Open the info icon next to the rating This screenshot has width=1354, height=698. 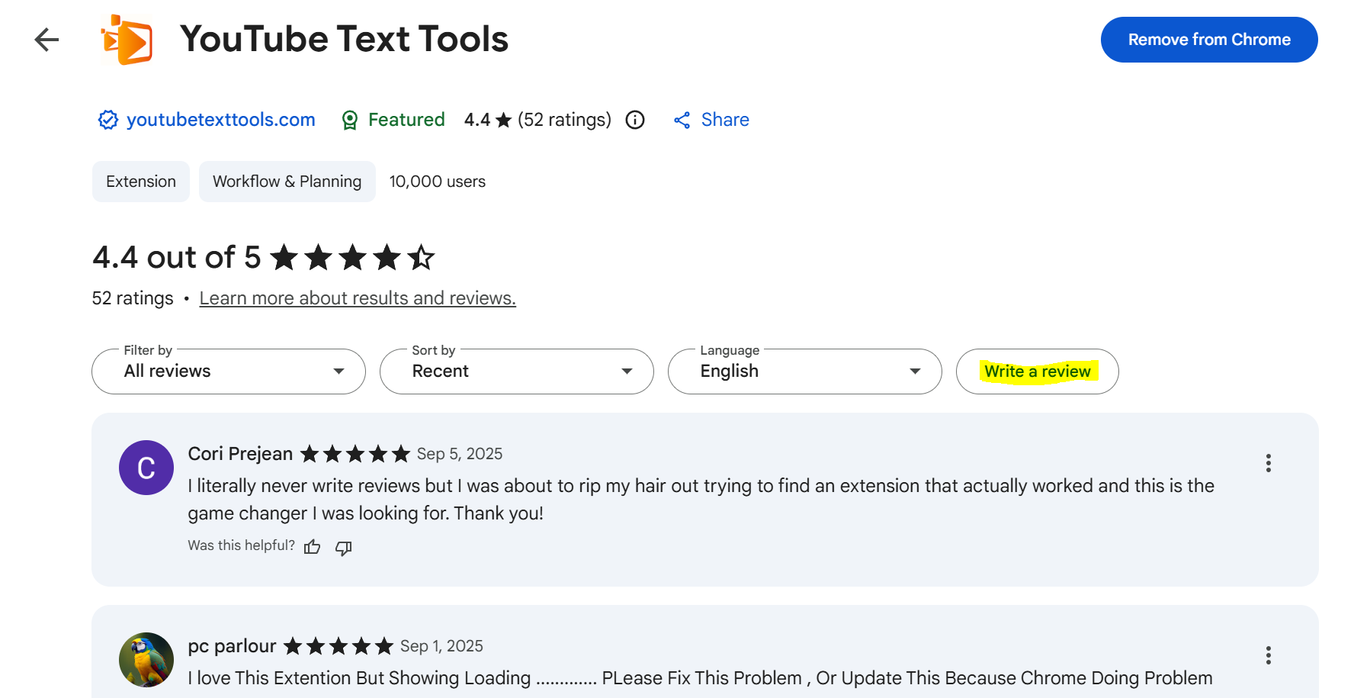pos(635,120)
